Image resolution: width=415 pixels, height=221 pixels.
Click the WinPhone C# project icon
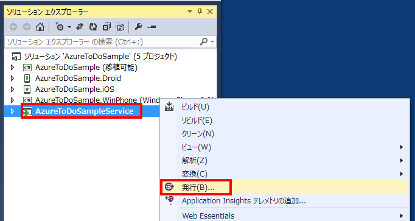(27, 100)
